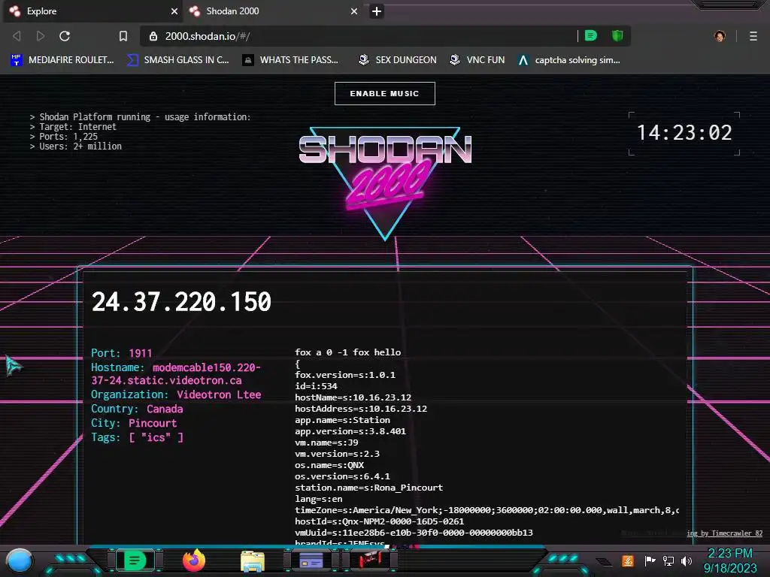Viewport: 770px width, 577px height.
Task: Launch Firefox from the taskbar
Action: pyautogui.click(x=194, y=560)
